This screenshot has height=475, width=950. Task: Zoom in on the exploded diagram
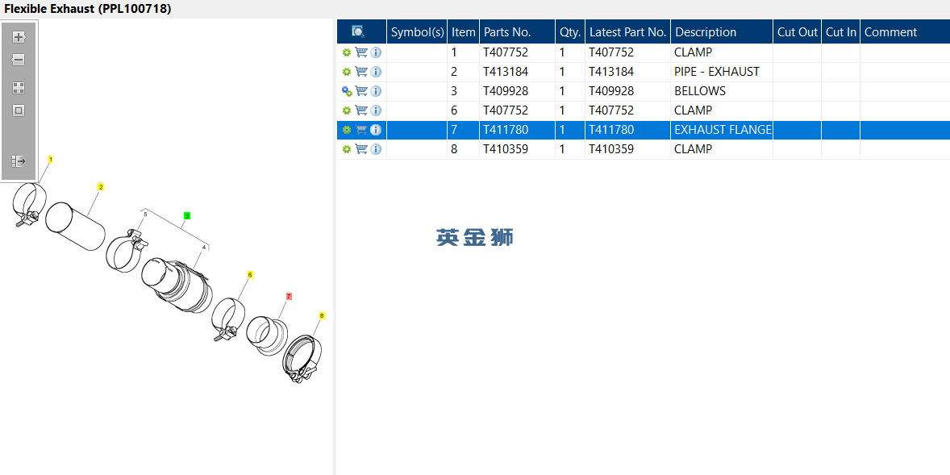pyautogui.click(x=19, y=37)
